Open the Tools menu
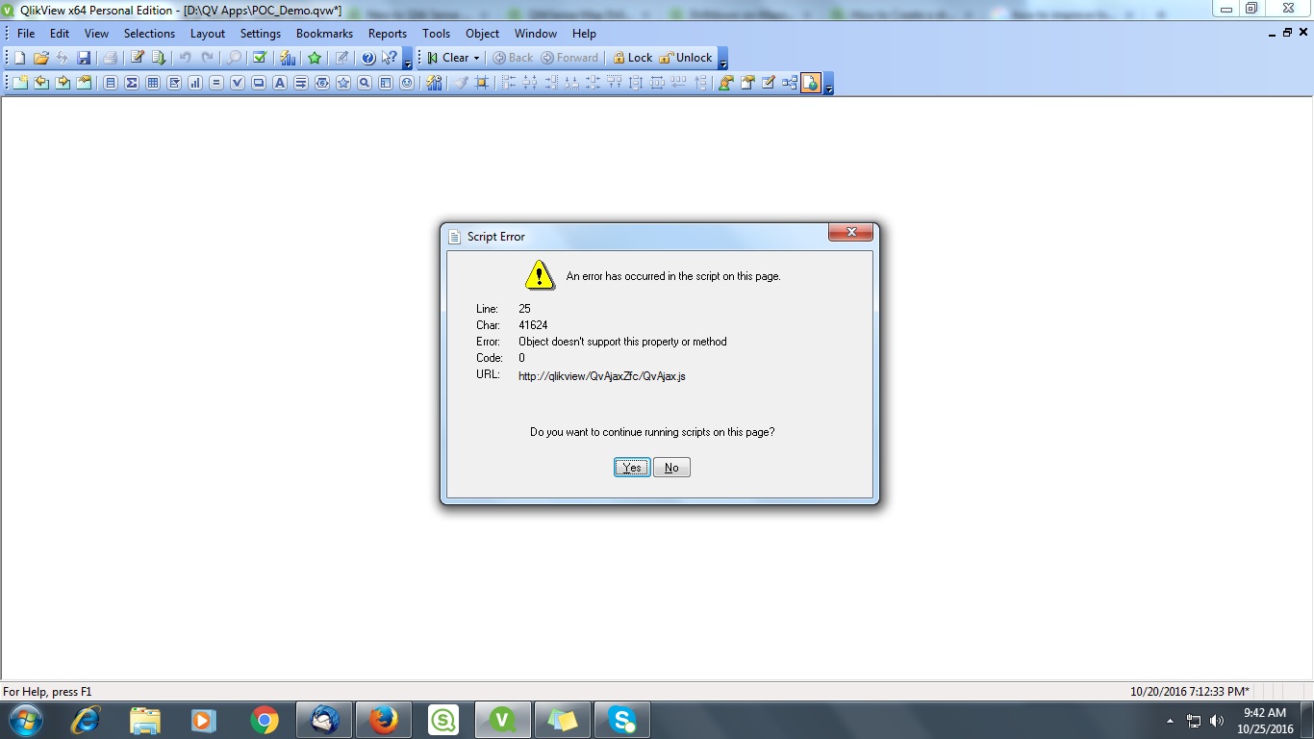 (436, 33)
